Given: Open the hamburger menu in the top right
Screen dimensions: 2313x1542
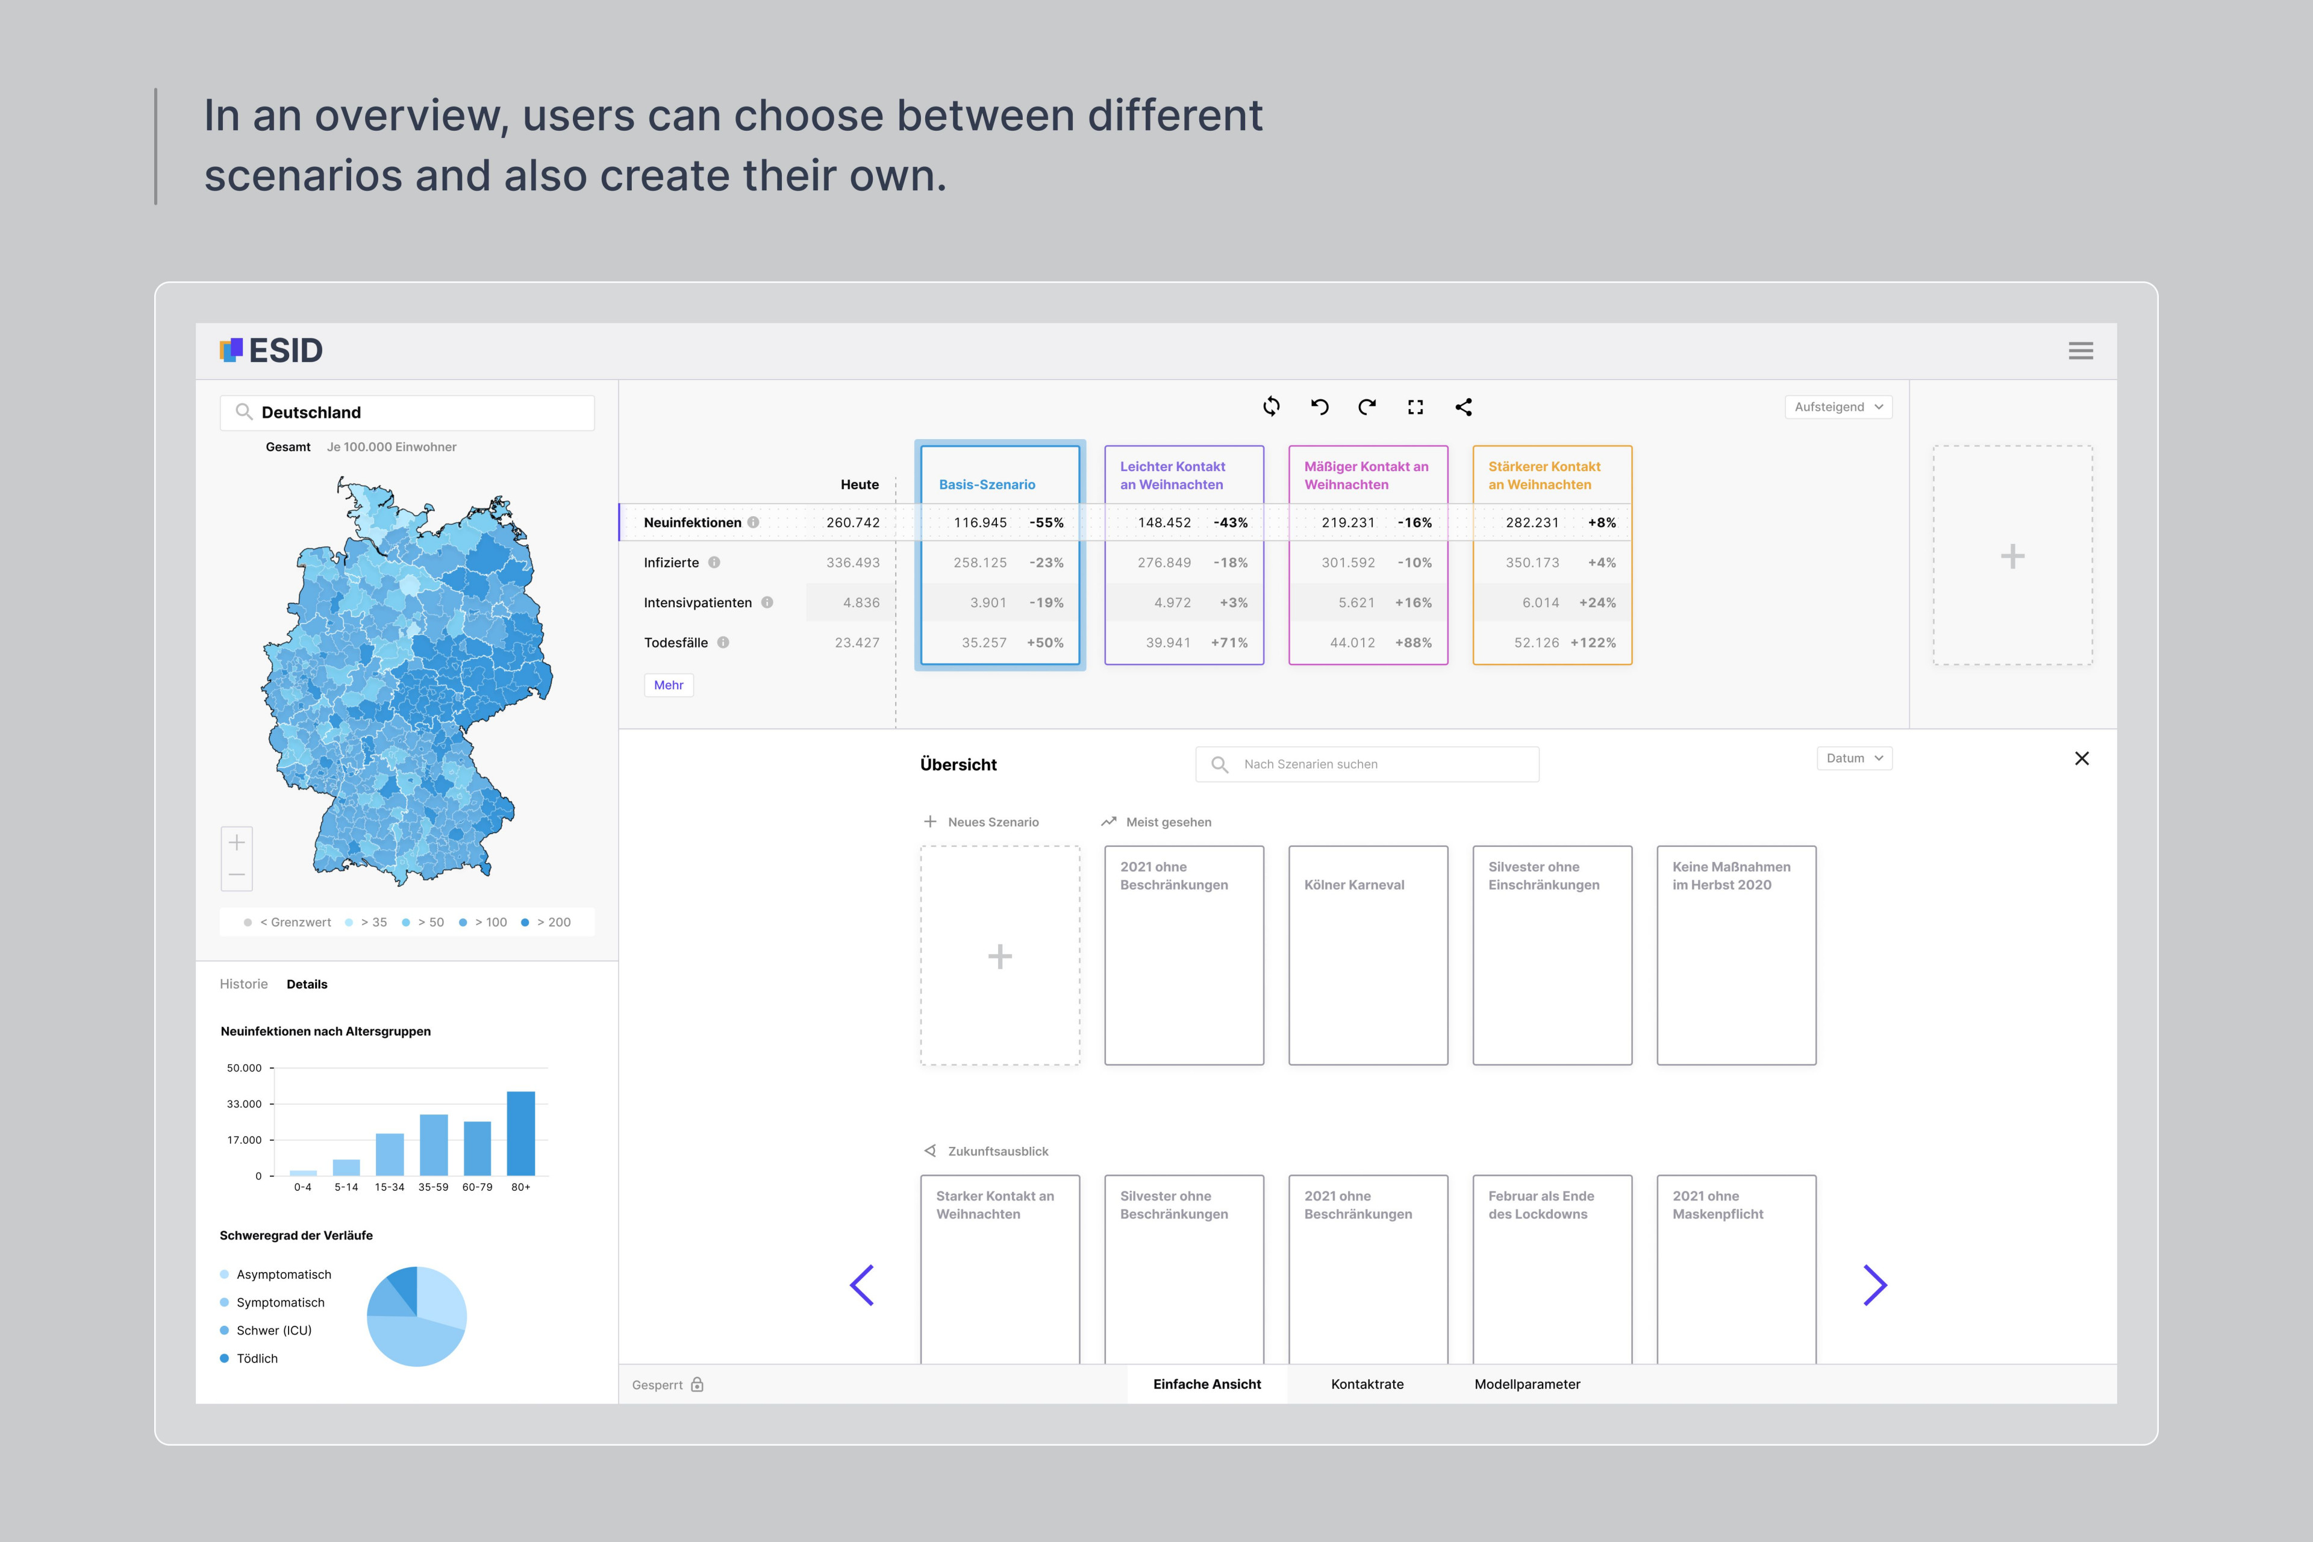Looking at the screenshot, I should click(2081, 350).
